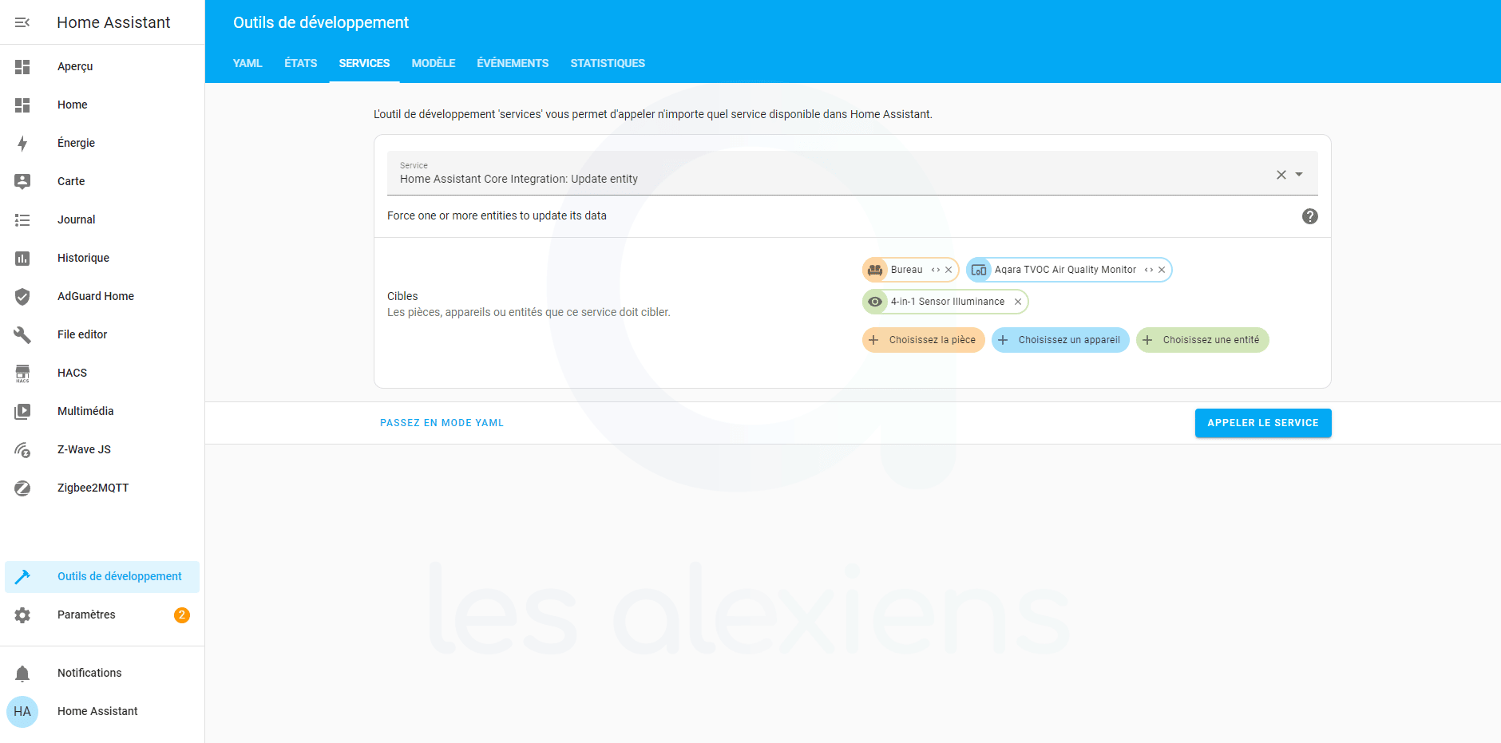The height and width of the screenshot is (743, 1501).
Task: Remove the Bureau area target
Action: 949,270
